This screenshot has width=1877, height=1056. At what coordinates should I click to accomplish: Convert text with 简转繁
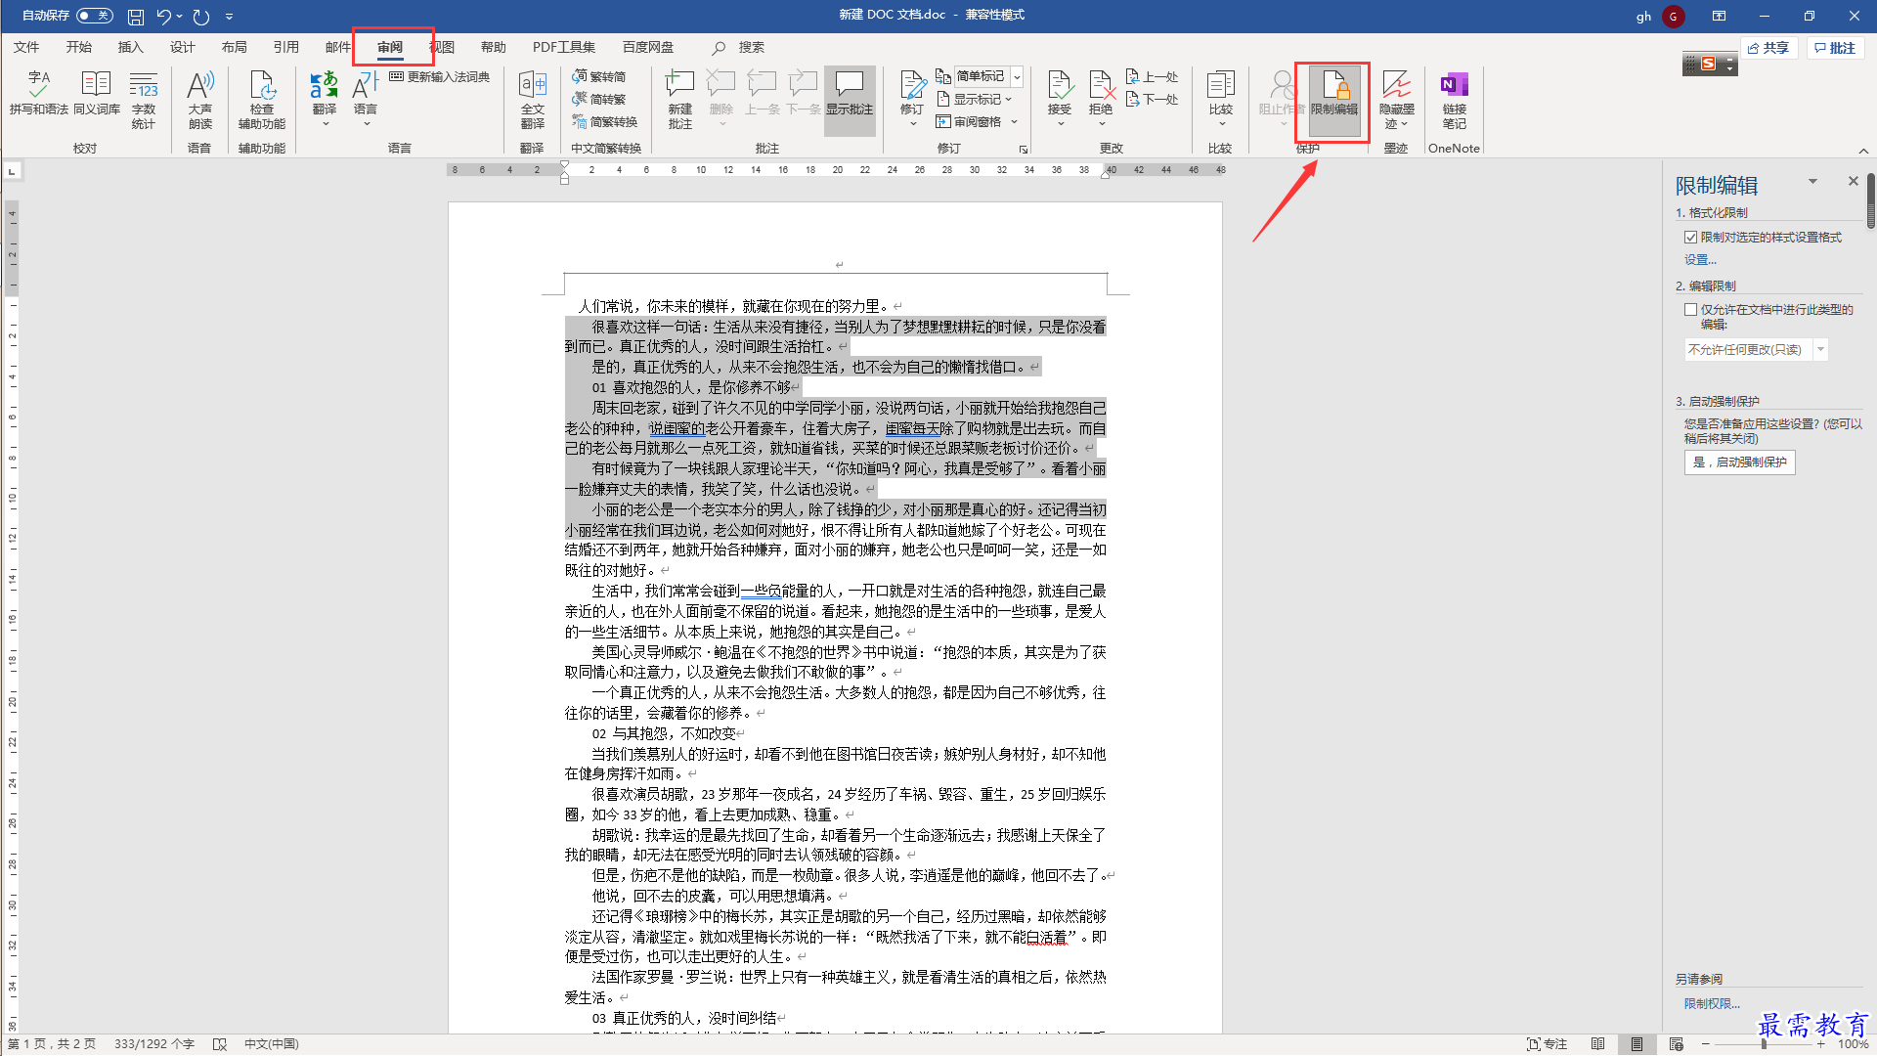tap(599, 99)
